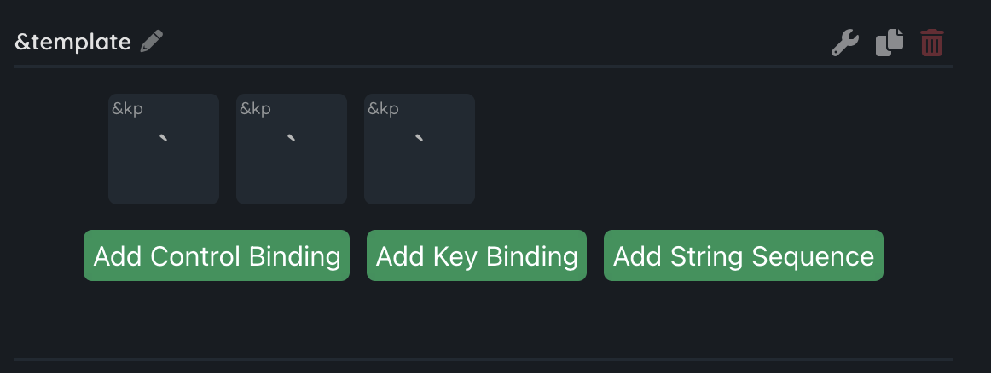The height and width of the screenshot is (373, 991).
Task: Click the pencil icon to rename &template
Action: [152, 41]
